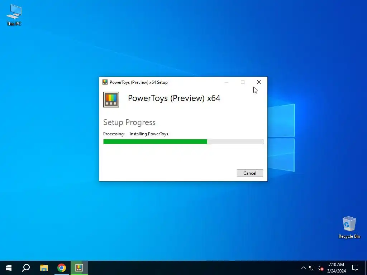This screenshot has height=275, width=367.
Task: Show hidden system tray icons
Action: coord(303,268)
